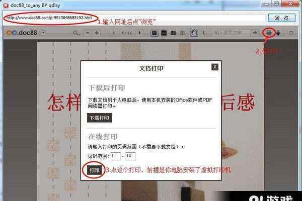Screen dimensions: 302x201
Task: Click the 页码范围 label
Action: (99, 156)
